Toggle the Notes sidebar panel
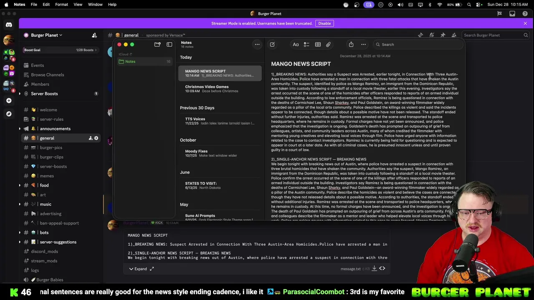534x300 pixels. [169, 45]
